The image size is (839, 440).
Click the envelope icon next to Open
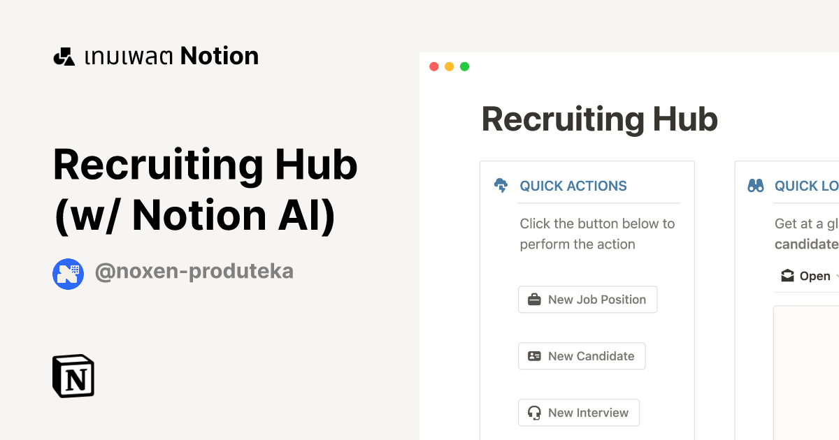787,275
